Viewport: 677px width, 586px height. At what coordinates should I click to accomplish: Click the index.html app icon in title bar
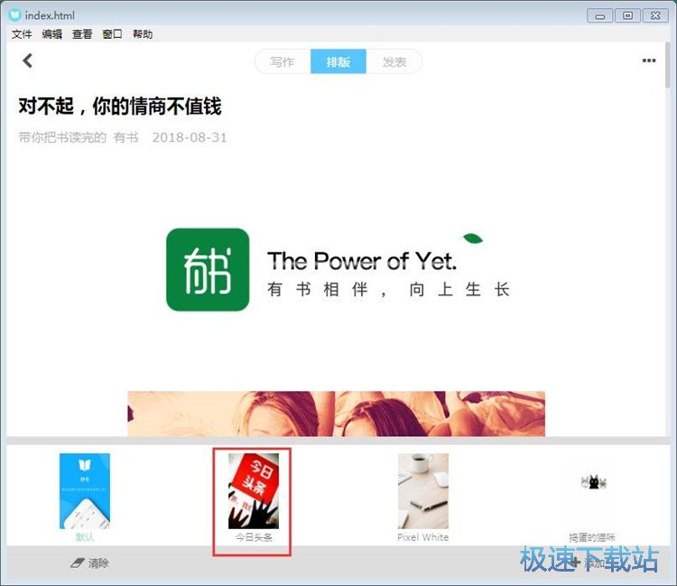pos(14,15)
